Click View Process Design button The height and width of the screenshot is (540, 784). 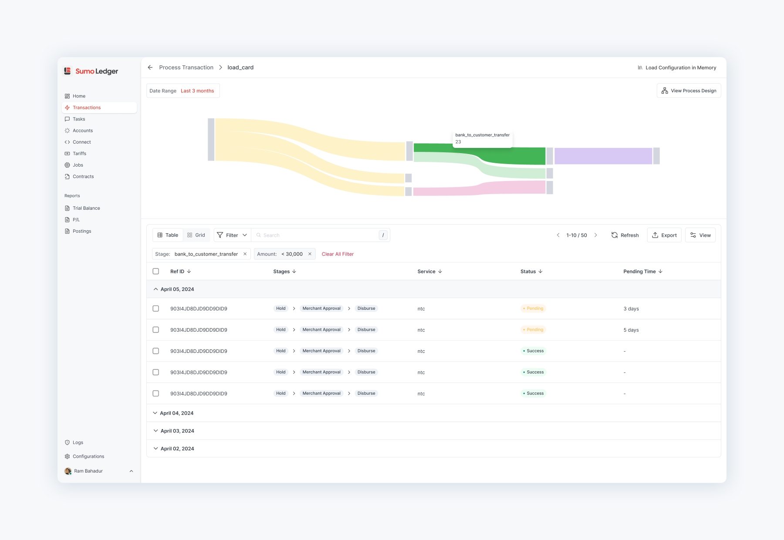[689, 91]
